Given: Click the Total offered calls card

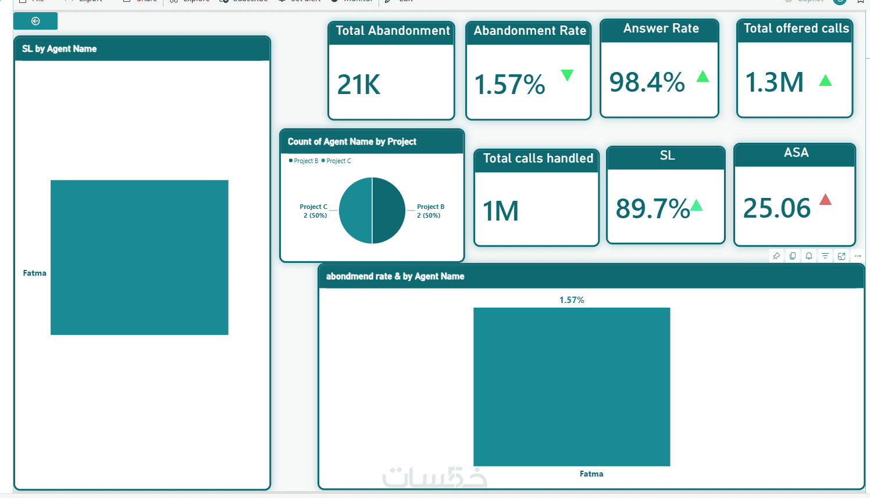Looking at the screenshot, I should (x=795, y=68).
